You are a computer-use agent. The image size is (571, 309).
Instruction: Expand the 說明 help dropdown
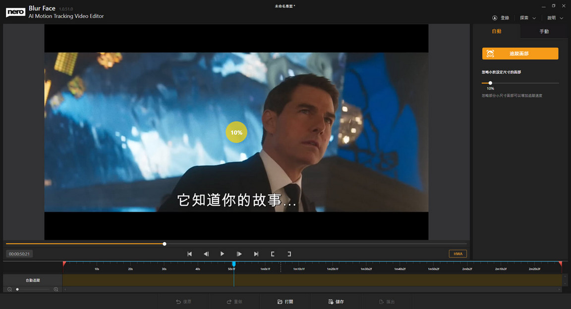pyautogui.click(x=555, y=18)
